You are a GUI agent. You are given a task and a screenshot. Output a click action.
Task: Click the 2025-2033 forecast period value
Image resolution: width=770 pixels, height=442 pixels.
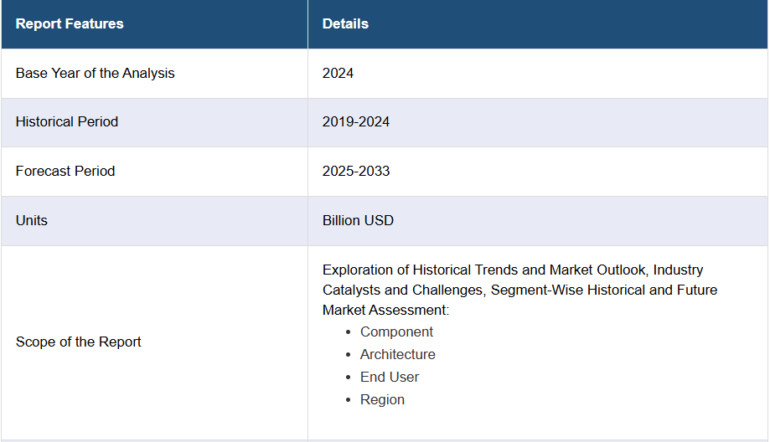(356, 171)
